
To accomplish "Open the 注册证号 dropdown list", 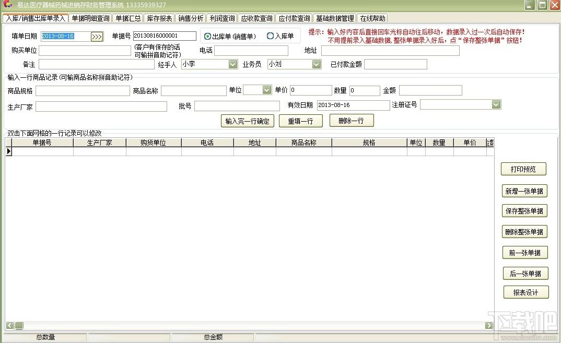I will (x=496, y=104).
